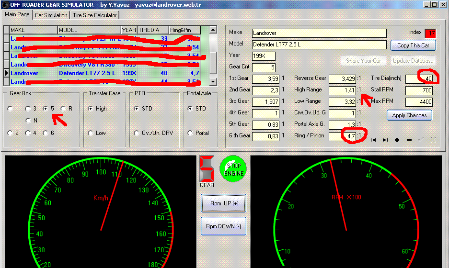Select Portal Axle STD option
Screen dimensions: 449x268
[x=190, y=109]
